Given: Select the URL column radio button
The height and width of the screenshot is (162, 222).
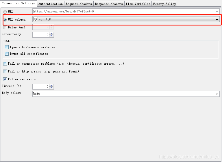Looking at the screenshot, I should (5, 20).
